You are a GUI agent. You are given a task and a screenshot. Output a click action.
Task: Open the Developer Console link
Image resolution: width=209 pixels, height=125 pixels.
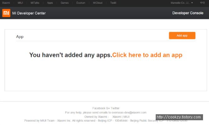[x=188, y=13]
